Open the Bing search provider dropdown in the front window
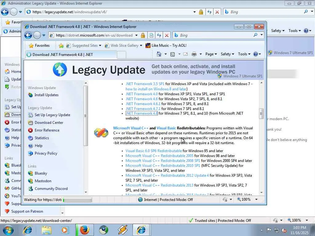 pyautogui.click(x=261, y=35)
